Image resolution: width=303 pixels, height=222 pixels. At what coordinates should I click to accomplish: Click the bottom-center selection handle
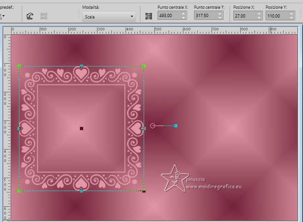tap(81, 191)
